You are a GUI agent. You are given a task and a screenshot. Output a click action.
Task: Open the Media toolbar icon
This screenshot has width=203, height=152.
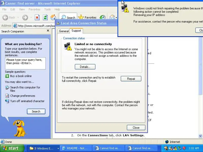103,17
